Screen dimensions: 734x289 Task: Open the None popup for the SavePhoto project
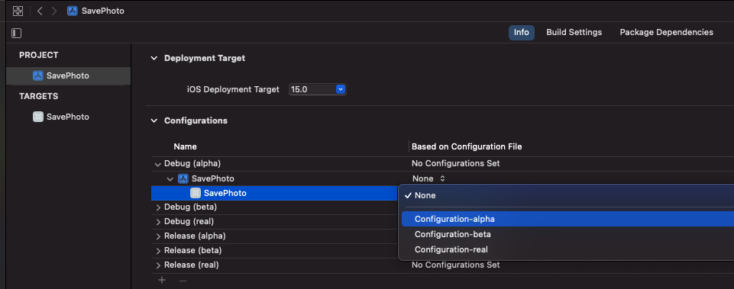tap(428, 178)
